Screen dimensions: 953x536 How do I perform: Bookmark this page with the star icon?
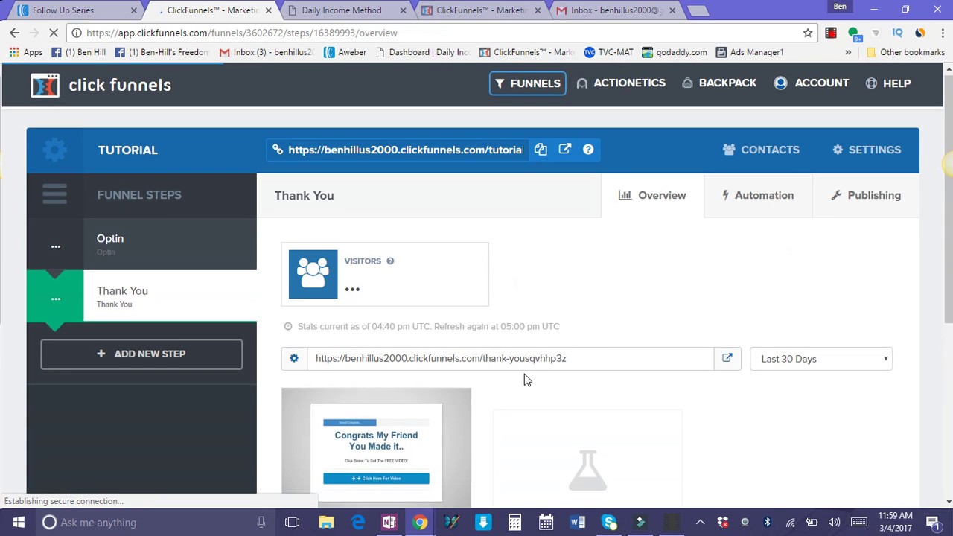(808, 33)
